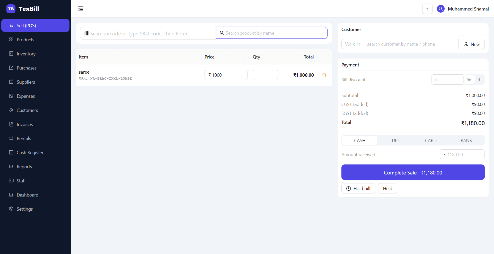Click the Rentals icon in sidebar
The width and height of the screenshot is (494, 254).
11,138
